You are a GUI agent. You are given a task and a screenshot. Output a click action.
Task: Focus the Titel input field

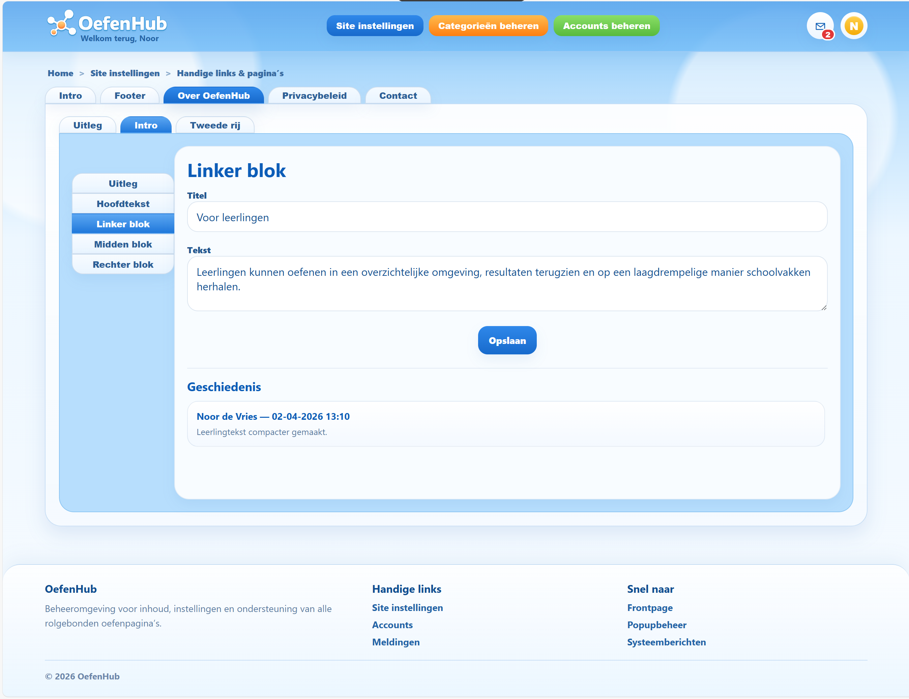(507, 217)
